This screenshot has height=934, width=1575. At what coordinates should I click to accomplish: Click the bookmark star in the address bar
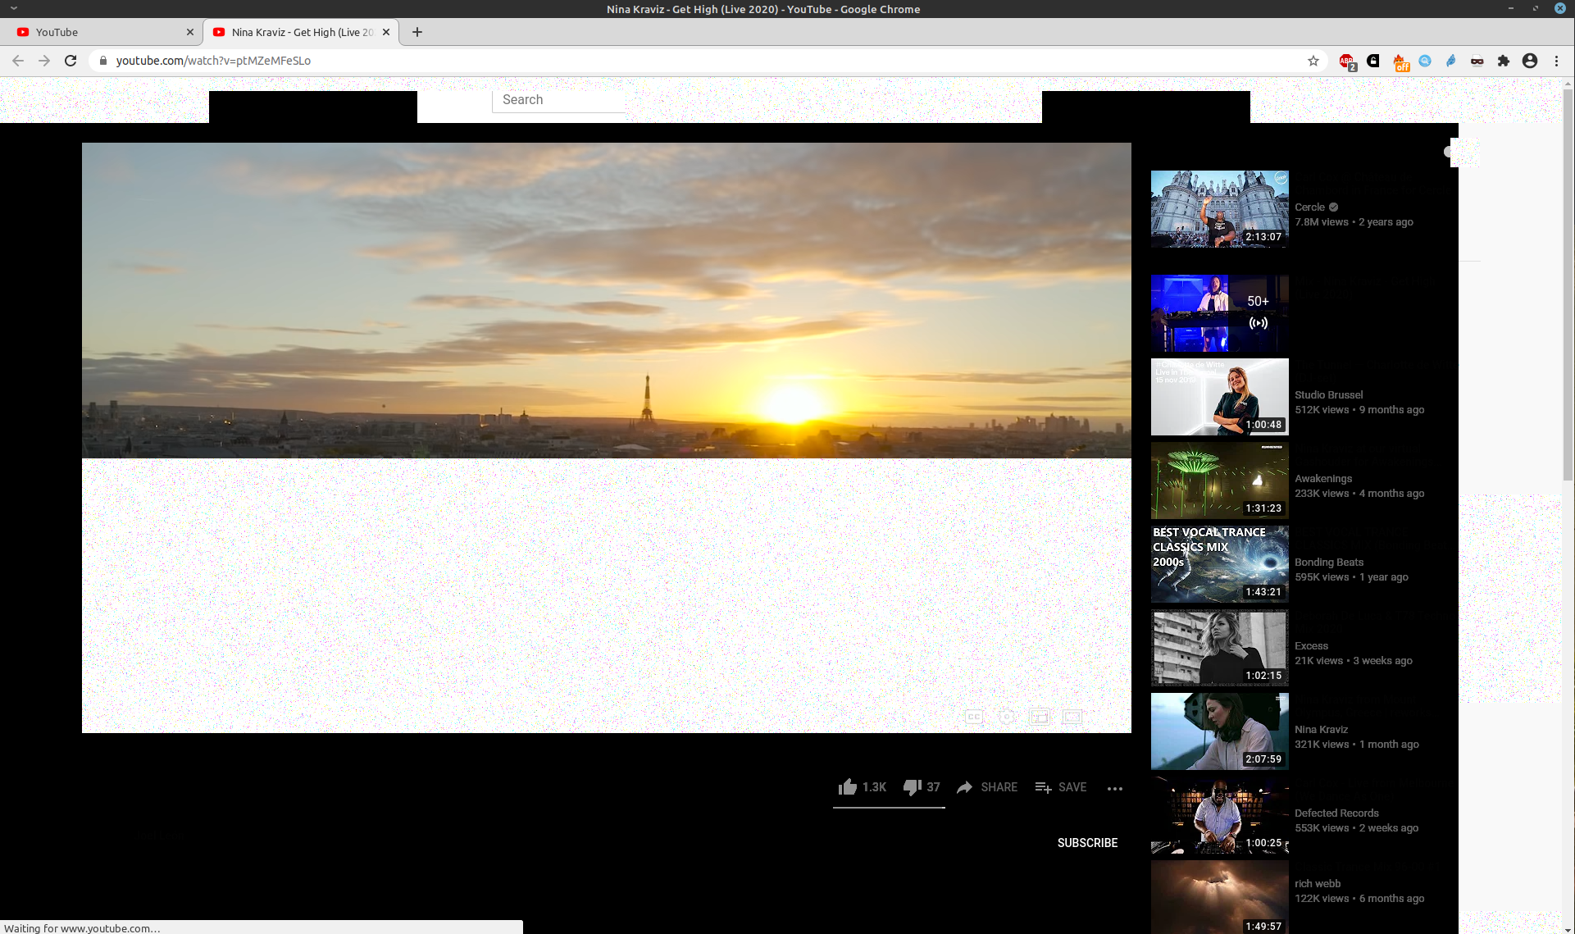tap(1312, 60)
